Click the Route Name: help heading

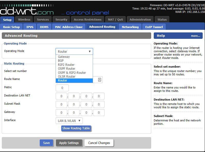click(163, 83)
